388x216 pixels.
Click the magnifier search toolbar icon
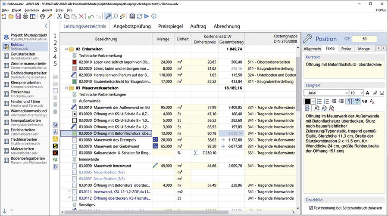click(x=115, y=16)
